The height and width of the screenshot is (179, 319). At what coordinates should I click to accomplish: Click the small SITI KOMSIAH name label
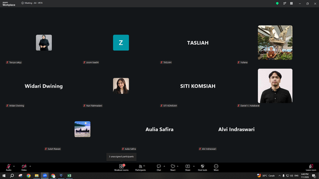click(168, 105)
